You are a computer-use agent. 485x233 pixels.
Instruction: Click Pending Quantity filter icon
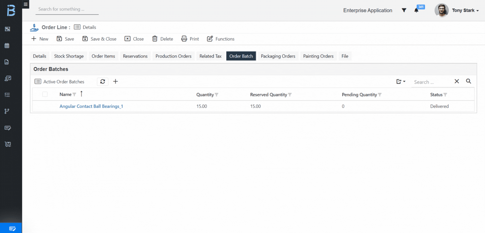[380, 95]
